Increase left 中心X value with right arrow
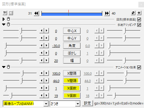The width and height of the screenshot is (144, 108). [47, 31]
